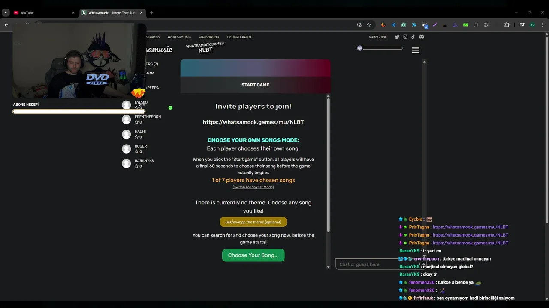
Task: Click Choose Your Song button
Action: click(253, 255)
